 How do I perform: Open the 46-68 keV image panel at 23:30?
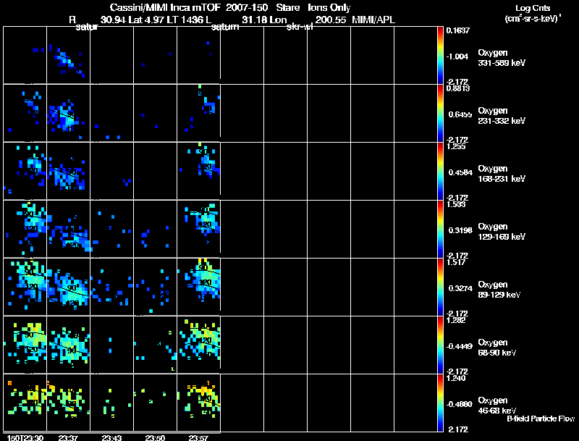pos(25,402)
